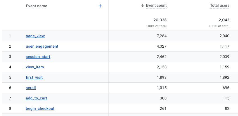Sort by the Event count column header
238x116 pixels.
[x=156, y=6]
